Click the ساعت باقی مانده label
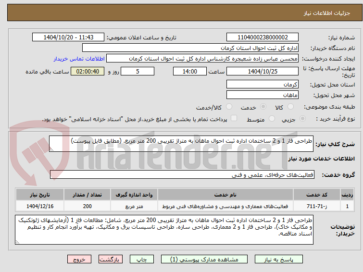 pos(47,72)
